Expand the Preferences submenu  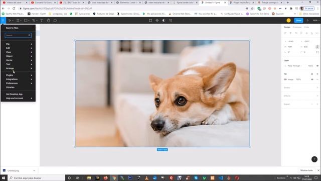coord(31,83)
